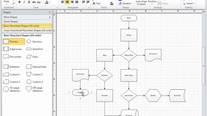
Task: Select the Process shape in the stencil
Action: [x=14, y=42]
